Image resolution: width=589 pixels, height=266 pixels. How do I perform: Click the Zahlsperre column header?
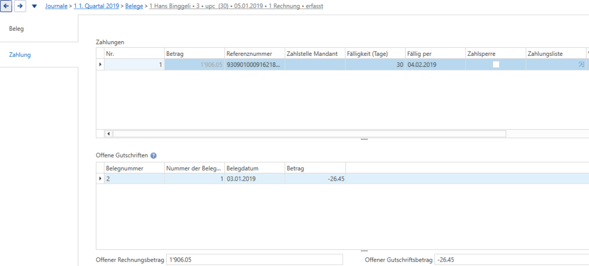496,54
